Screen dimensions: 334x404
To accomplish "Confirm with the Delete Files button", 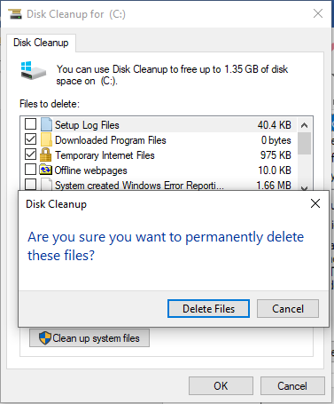I will pos(208,309).
